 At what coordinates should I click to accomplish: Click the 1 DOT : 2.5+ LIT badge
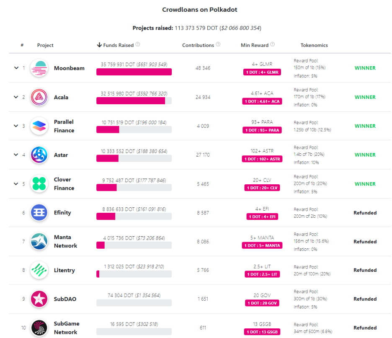tap(262, 274)
